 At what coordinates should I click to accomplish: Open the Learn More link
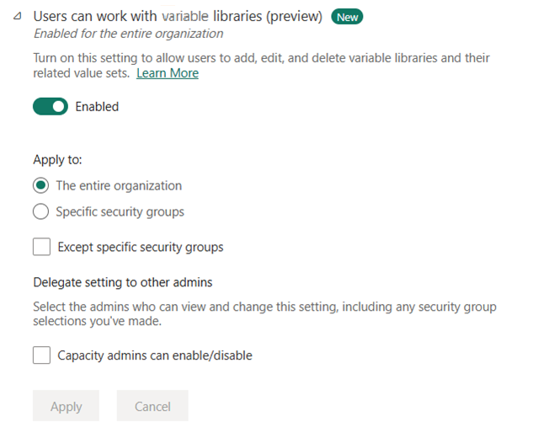pos(168,73)
